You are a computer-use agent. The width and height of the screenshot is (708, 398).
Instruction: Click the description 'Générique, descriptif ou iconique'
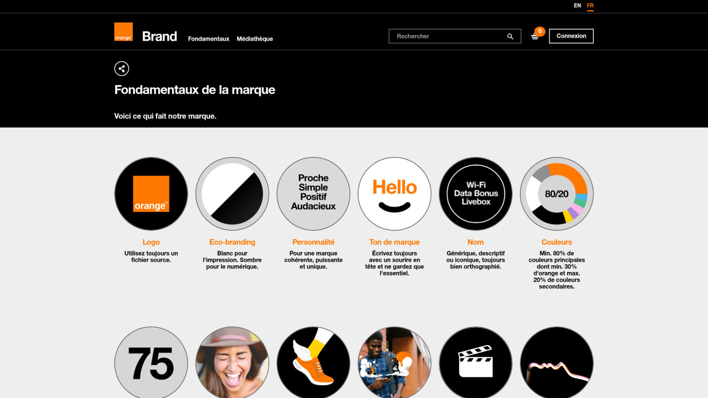click(x=476, y=260)
